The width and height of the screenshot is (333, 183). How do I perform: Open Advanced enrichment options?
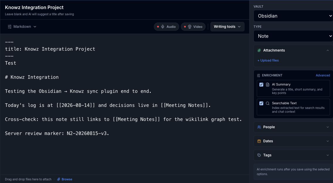(323, 75)
